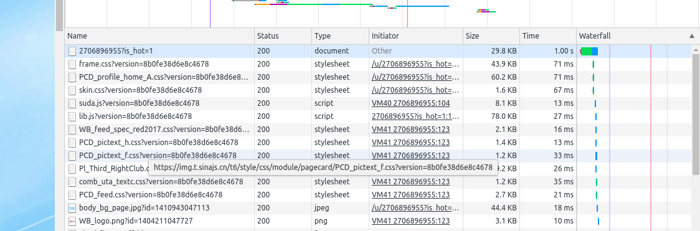
Task: Open VM41 initiator link for comb_uta_textc.css
Action: pos(410,182)
